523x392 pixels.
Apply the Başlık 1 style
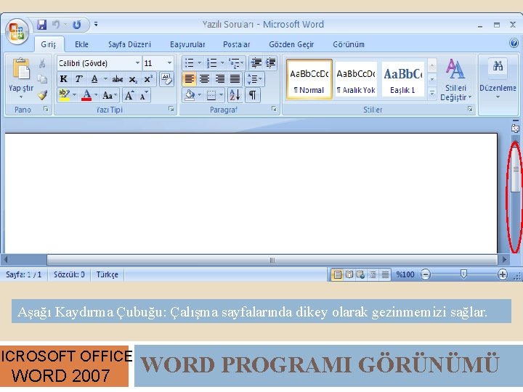402,79
